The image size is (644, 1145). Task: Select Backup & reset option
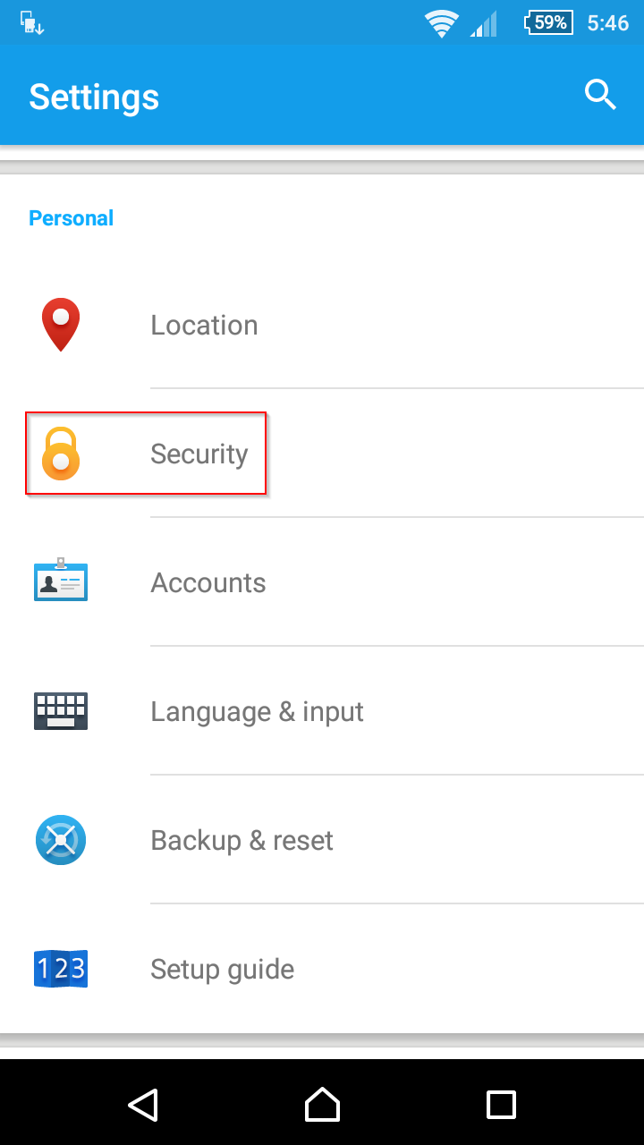tap(322, 840)
